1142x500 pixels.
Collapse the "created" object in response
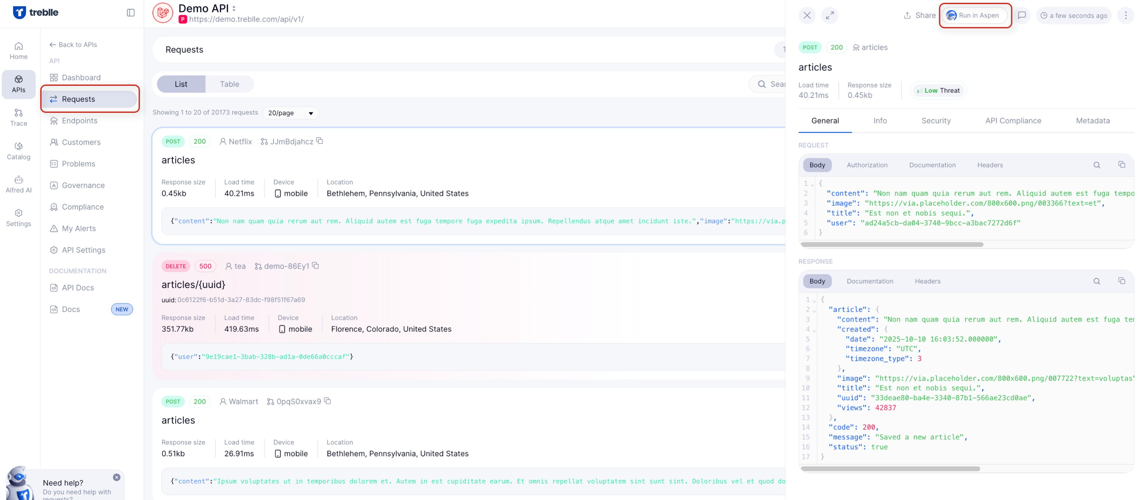point(814,330)
